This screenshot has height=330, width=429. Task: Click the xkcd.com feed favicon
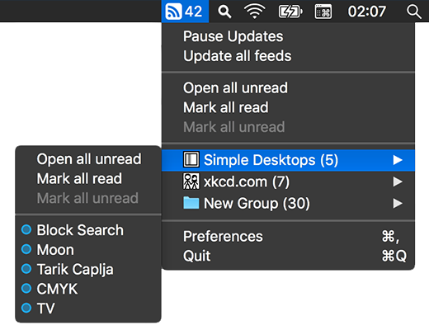(191, 181)
